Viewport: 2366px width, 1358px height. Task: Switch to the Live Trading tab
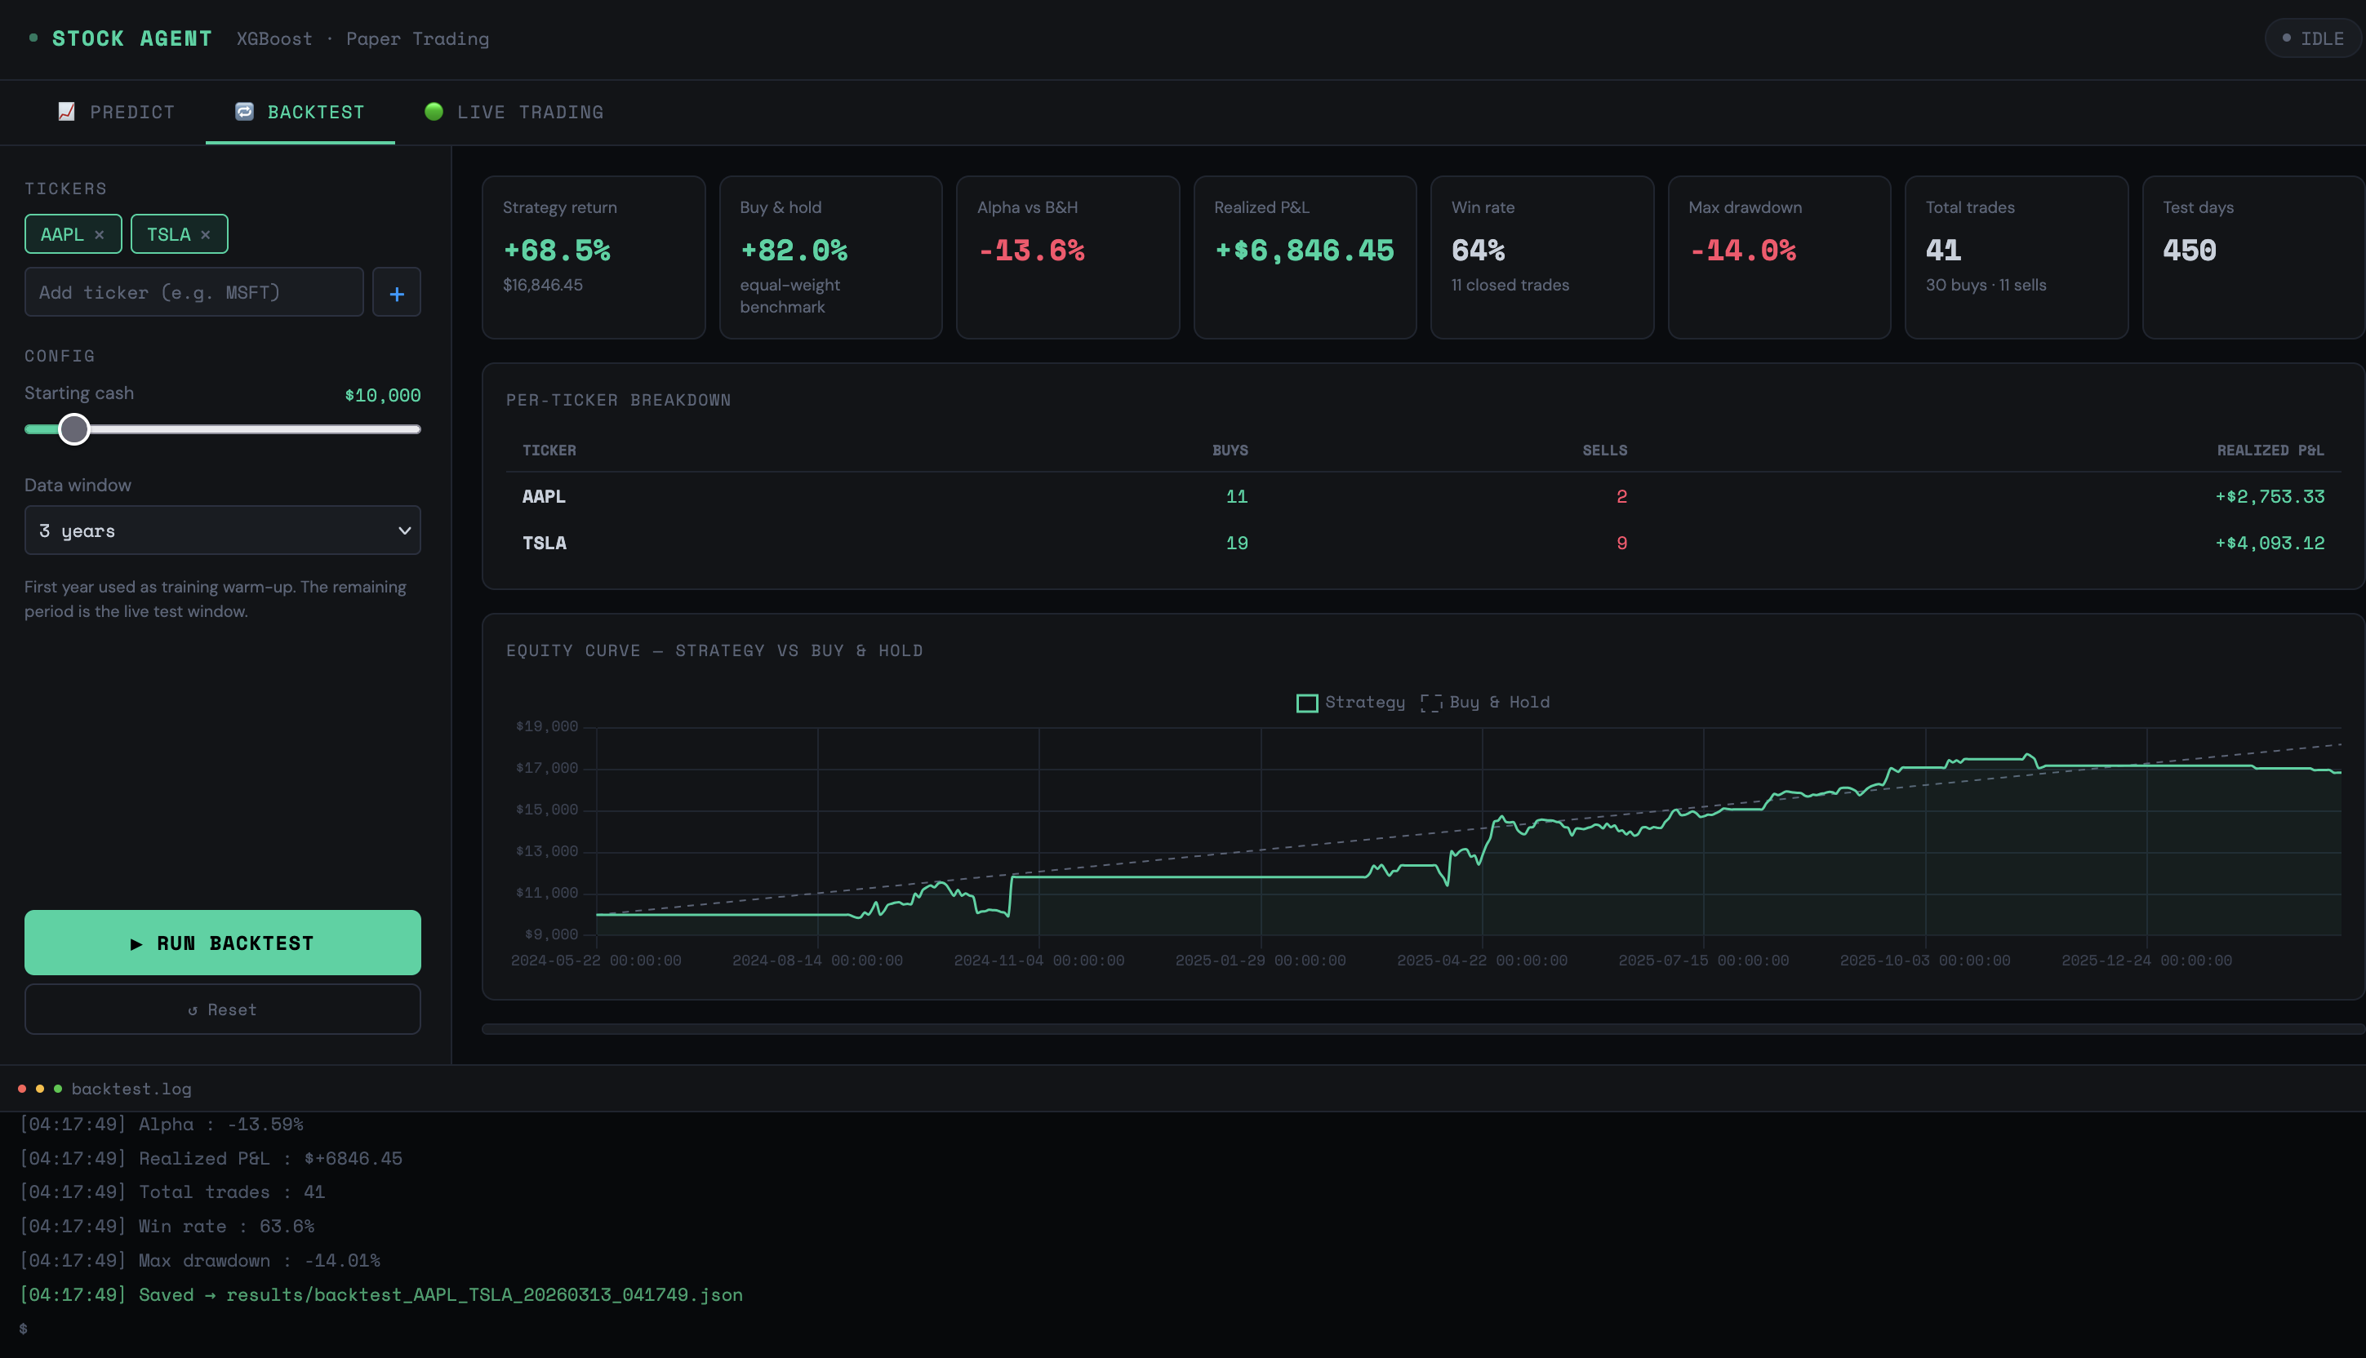(x=514, y=112)
